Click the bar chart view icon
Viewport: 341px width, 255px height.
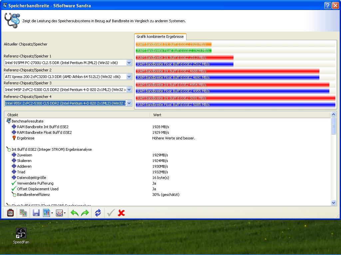point(46,213)
